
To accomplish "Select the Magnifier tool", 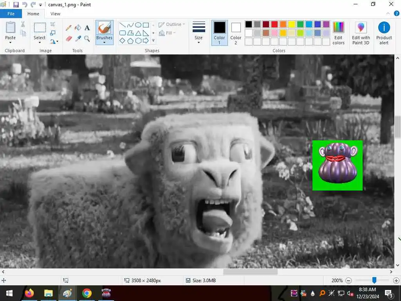I will tap(87, 39).
